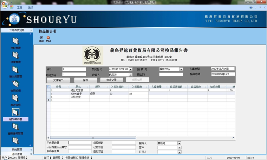Click the 總金額 input field

point(171,75)
